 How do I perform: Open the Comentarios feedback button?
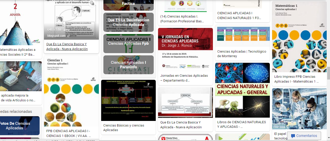coord(304,136)
